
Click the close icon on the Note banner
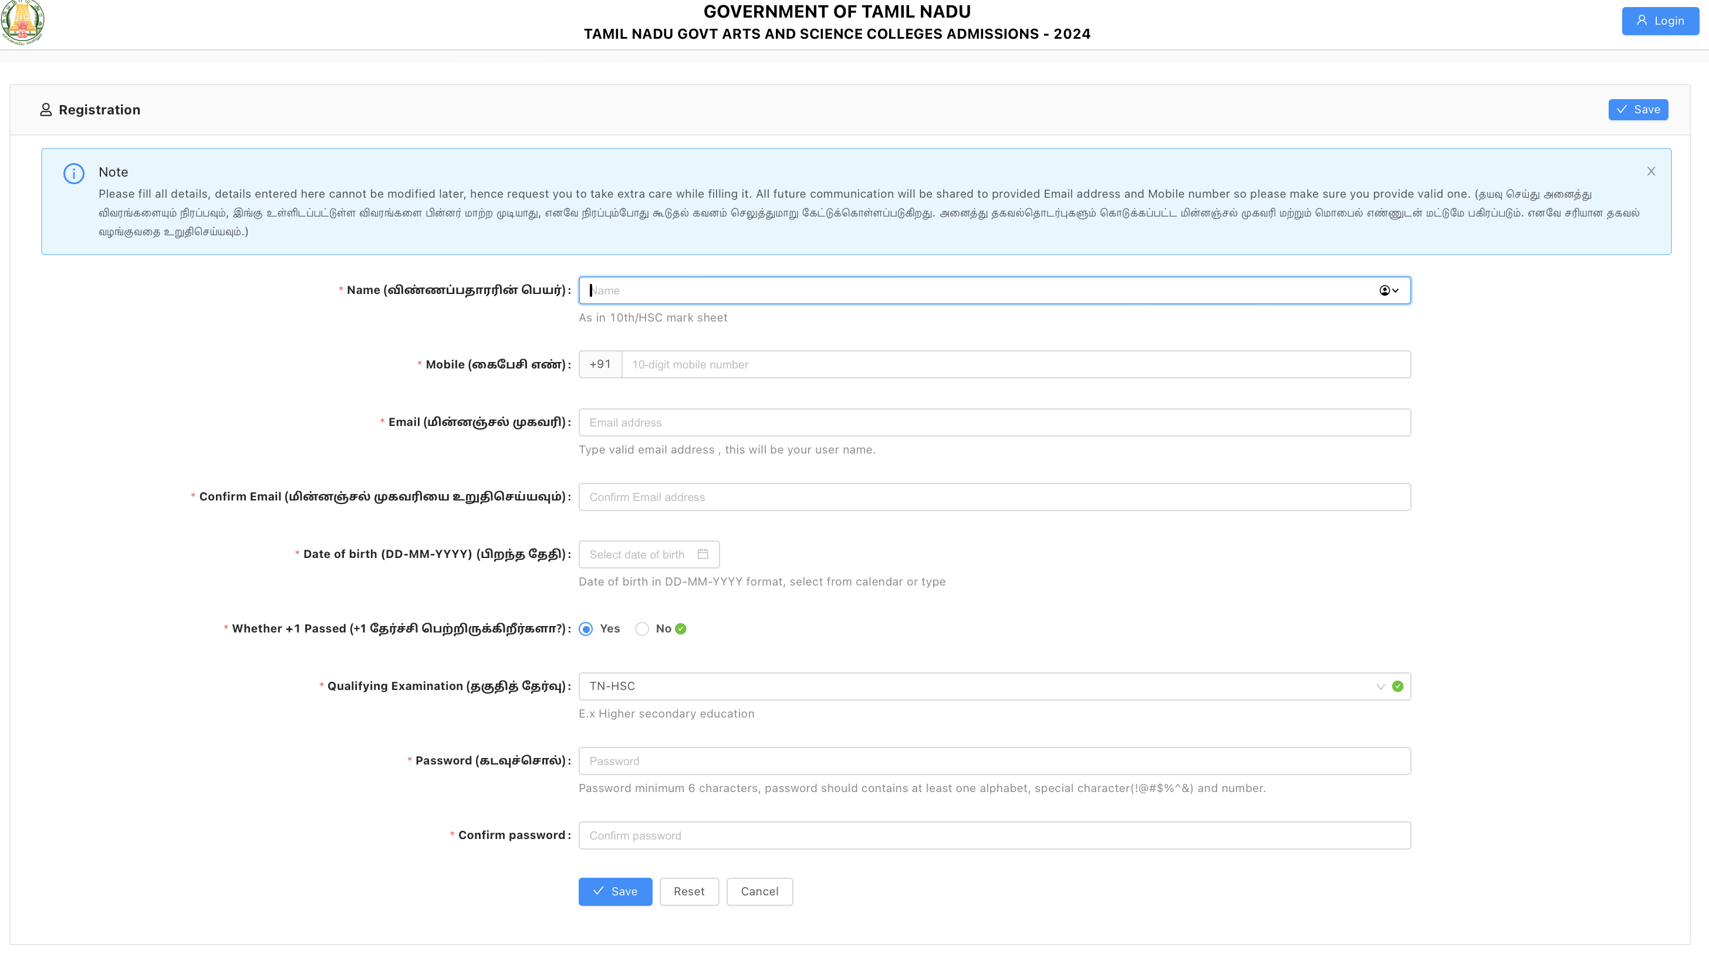coord(1651,171)
